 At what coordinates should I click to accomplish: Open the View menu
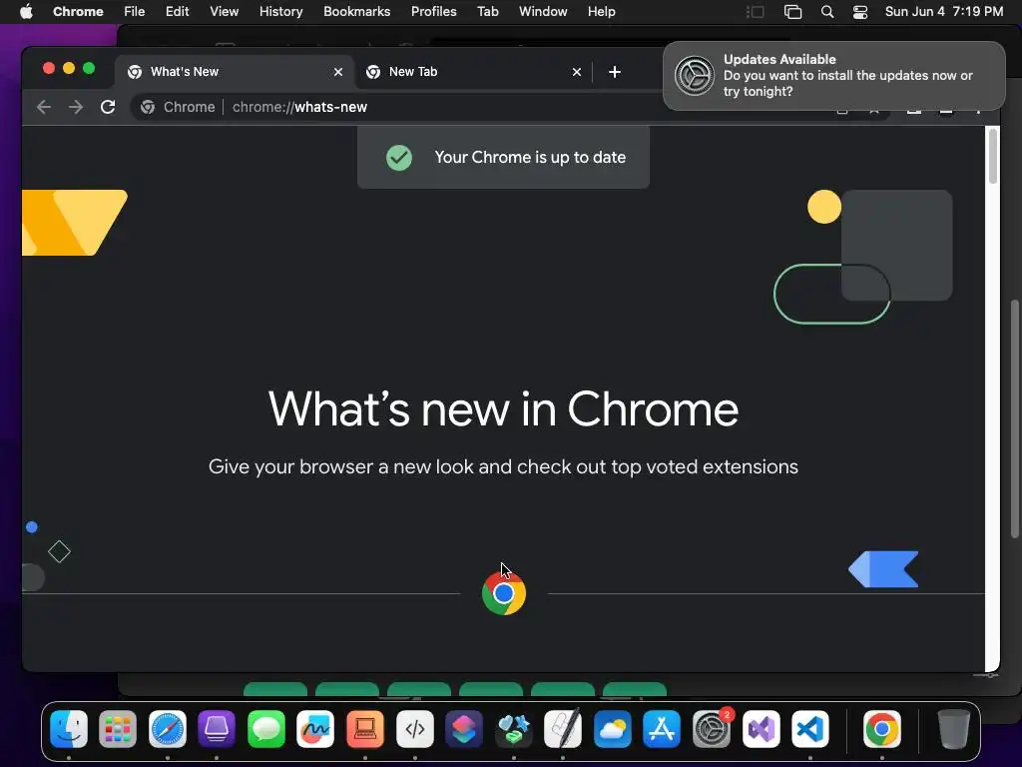click(x=225, y=11)
